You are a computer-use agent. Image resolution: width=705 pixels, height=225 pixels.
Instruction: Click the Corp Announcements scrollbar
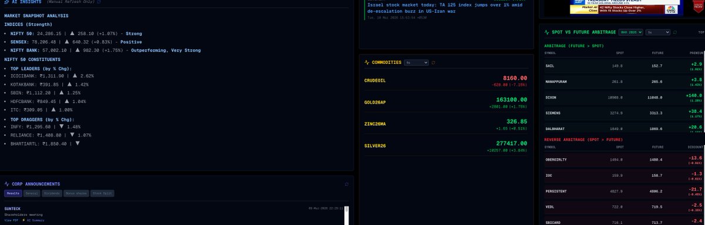tap(347, 215)
